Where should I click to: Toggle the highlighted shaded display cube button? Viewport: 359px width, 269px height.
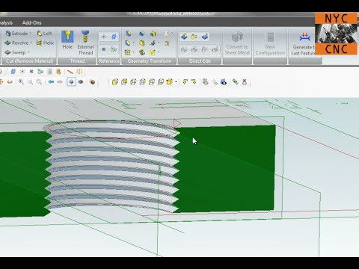click(72, 81)
